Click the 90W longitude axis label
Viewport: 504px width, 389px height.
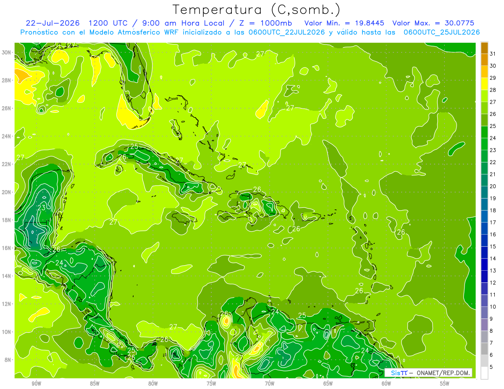point(36,384)
